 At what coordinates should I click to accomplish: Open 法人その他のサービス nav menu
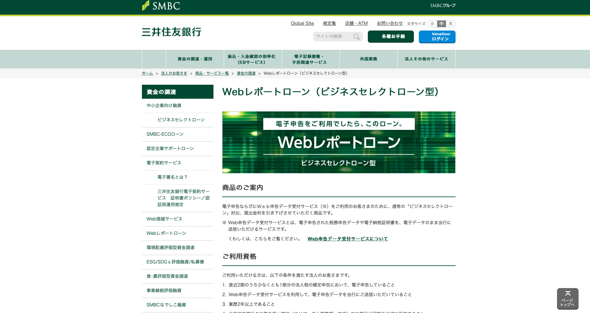[x=426, y=59]
